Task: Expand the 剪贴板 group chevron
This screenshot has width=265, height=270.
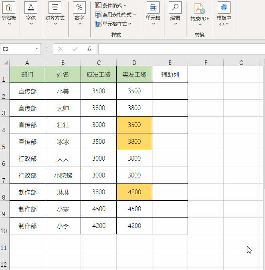Action: [9, 24]
